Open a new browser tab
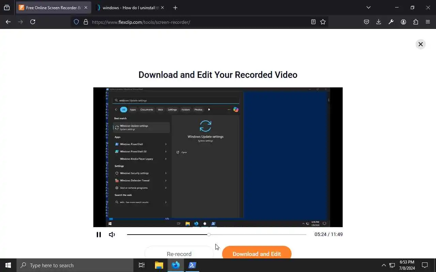 click(x=175, y=7)
